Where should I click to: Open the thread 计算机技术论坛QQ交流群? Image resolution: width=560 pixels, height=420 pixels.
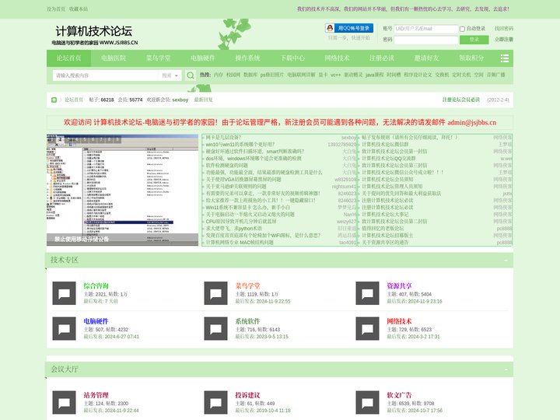(x=389, y=159)
